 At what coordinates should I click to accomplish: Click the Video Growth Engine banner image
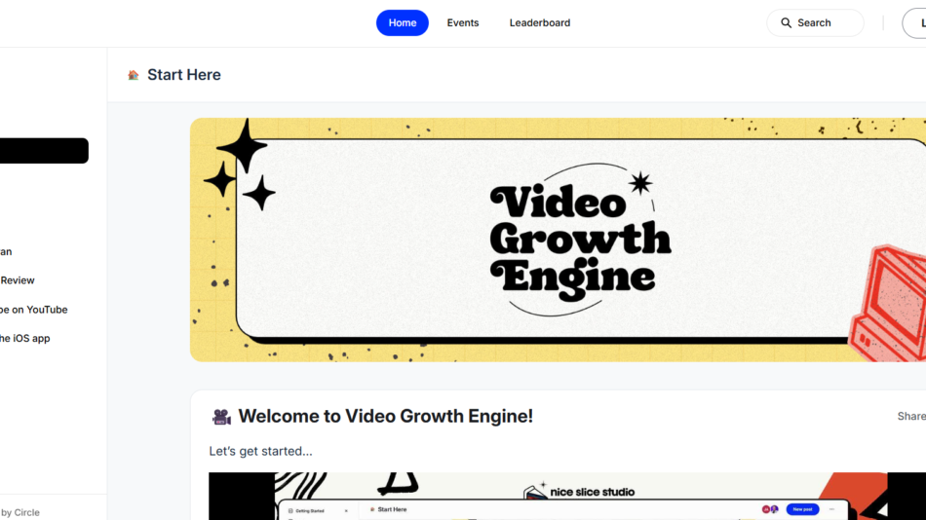[x=558, y=240]
